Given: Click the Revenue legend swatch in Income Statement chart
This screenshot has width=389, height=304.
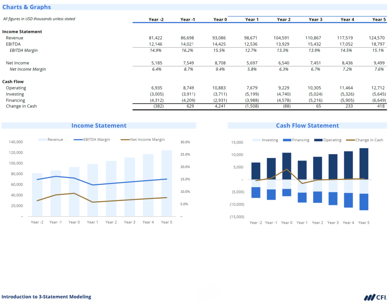Looking at the screenshot, I should (42, 140).
